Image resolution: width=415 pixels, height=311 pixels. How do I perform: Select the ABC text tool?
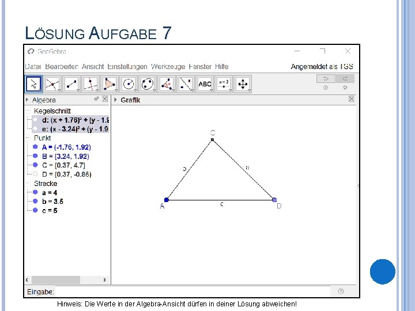pos(205,84)
